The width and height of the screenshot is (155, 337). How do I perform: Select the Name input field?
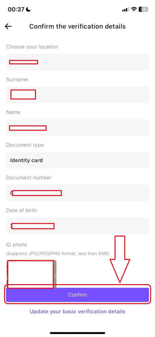coord(77,127)
